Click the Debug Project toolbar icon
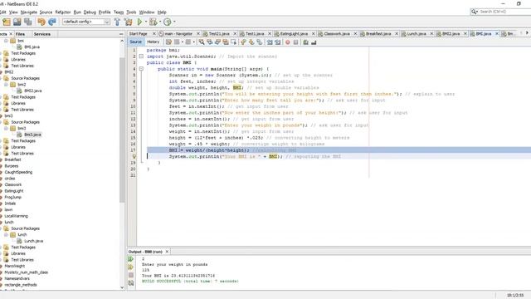The image size is (531, 299). [x=153, y=22]
